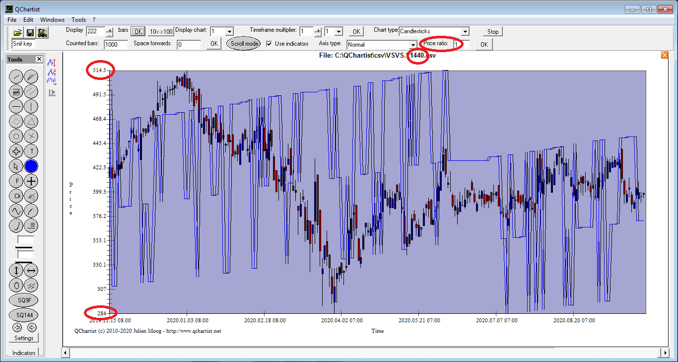The image size is (678, 362).
Task: Open the Edit menu
Action: click(28, 20)
